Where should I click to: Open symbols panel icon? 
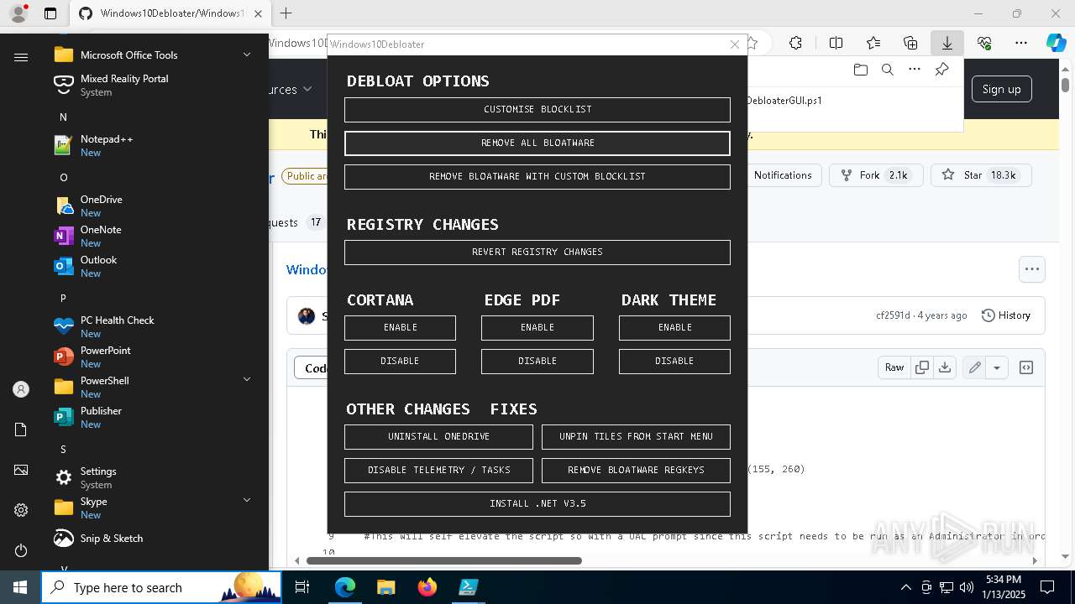(x=1025, y=367)
